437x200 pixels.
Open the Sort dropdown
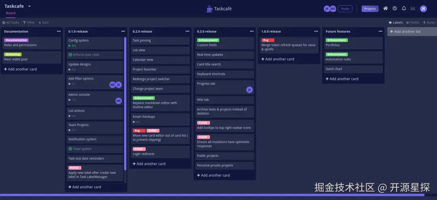click(x=43, y=23)
